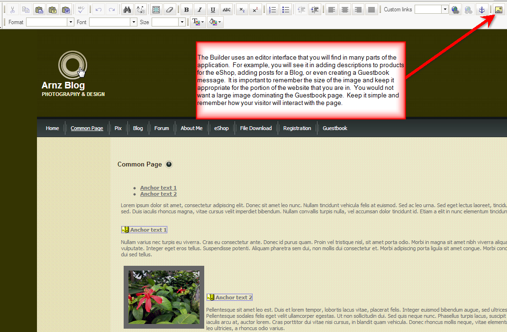Open the Format dropdown
This screenshot has width=507, height=332.
tap(71, 22)
